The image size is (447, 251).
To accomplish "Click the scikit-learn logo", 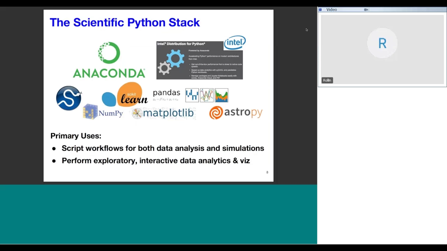I will 125,94.
